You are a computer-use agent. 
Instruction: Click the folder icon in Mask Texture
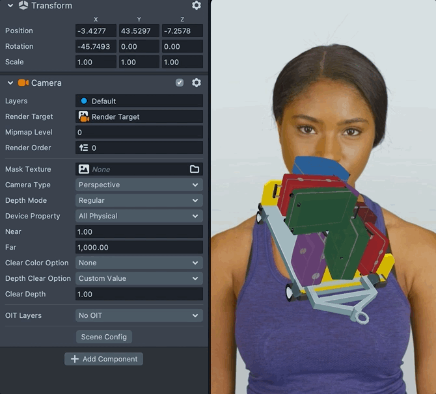pyautogui.click(x=195, y=169)
